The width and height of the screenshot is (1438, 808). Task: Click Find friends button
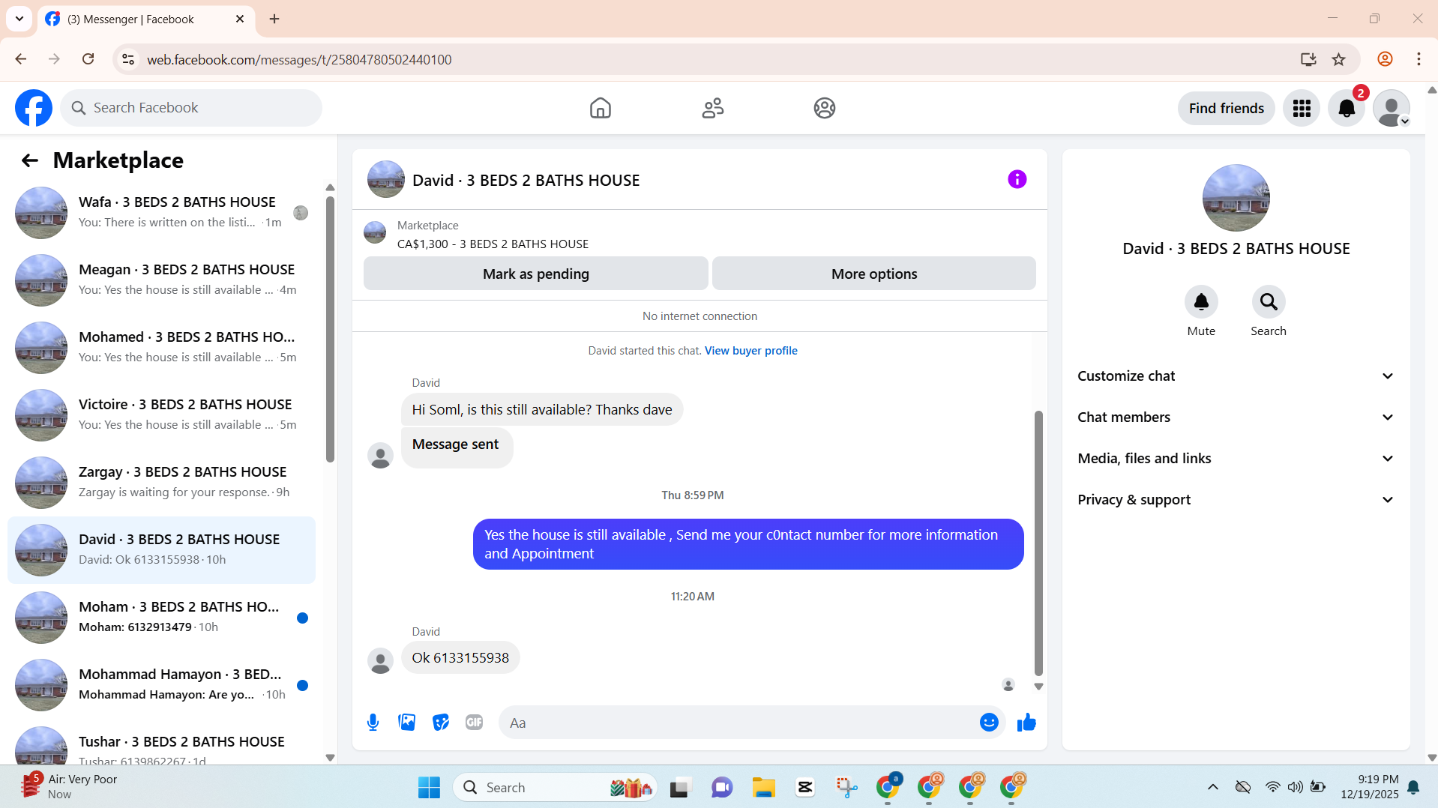[x=1226, y=108]
